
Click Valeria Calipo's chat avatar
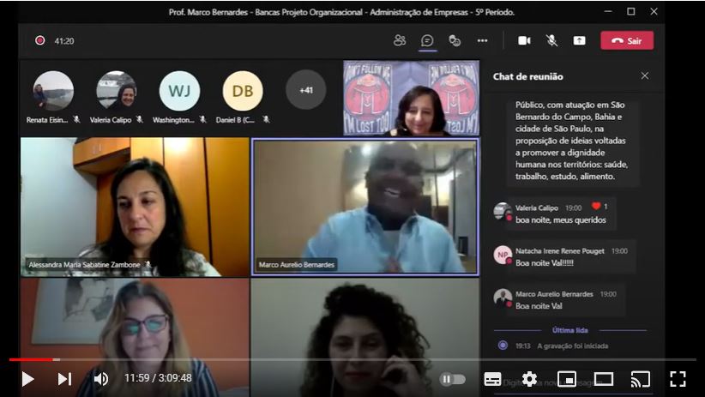pyautogui.click(x=503, y=211)
